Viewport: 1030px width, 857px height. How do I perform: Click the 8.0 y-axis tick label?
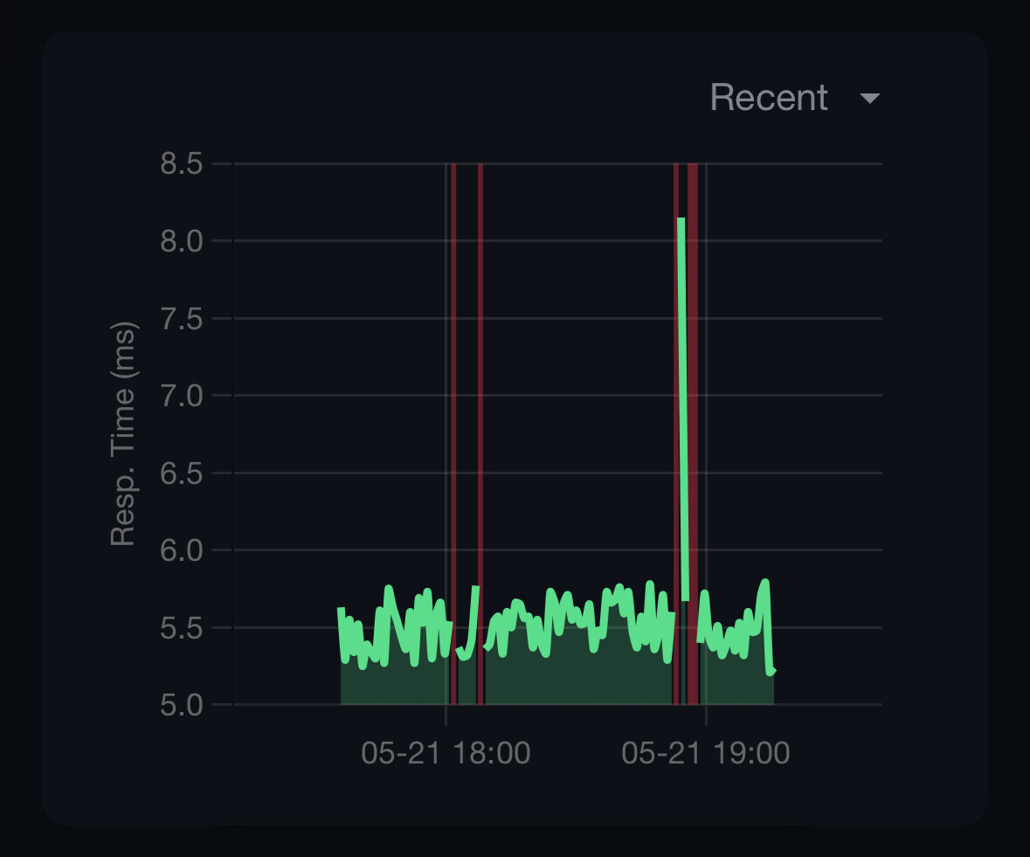[182, 240]
